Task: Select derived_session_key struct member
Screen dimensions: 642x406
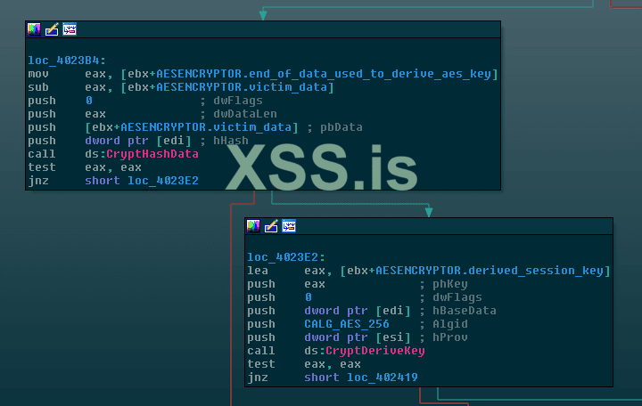Action: [536, 271]
